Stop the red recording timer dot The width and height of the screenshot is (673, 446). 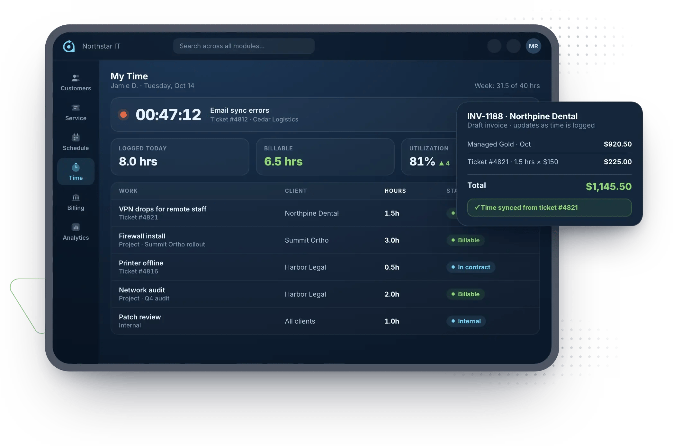[x=123, y=115]
